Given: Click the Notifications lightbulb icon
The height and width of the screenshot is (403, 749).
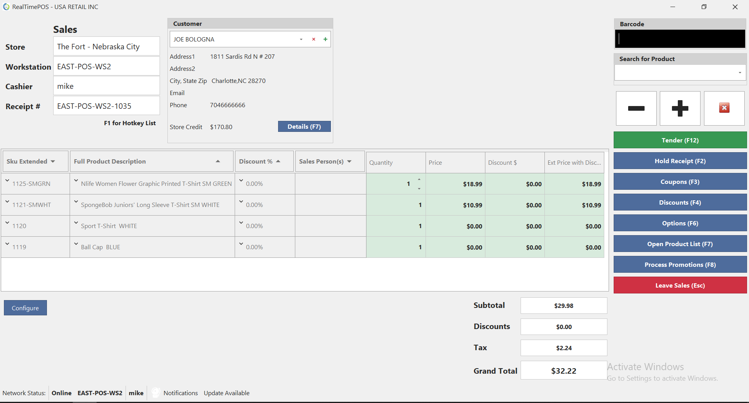Looking at the screenshot, I should coord(155,392).
